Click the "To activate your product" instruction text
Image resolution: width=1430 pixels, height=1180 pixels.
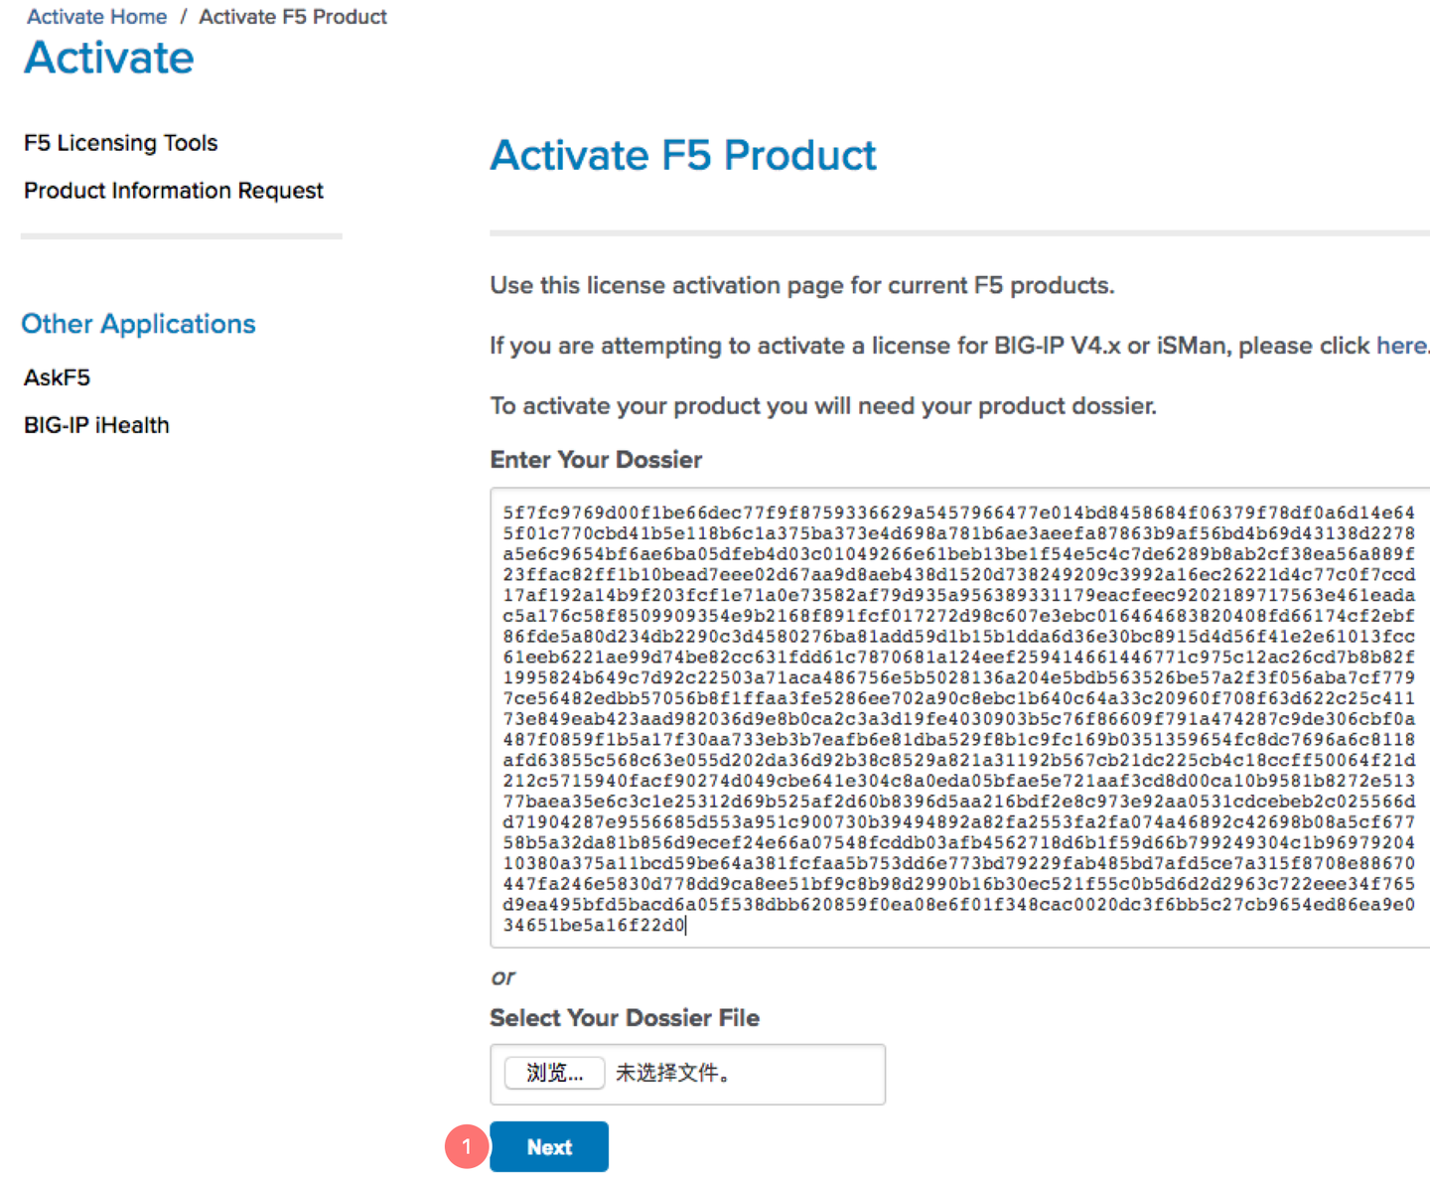(822, 406)
